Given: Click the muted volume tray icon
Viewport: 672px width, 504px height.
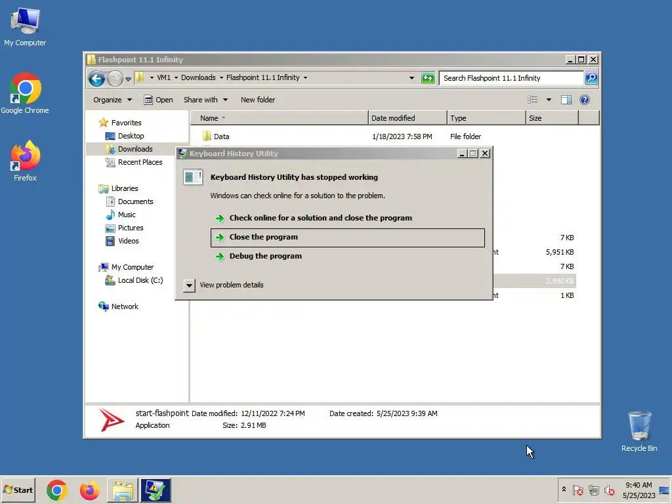Looking at the screenshot, I should click(x=609, y=490).
